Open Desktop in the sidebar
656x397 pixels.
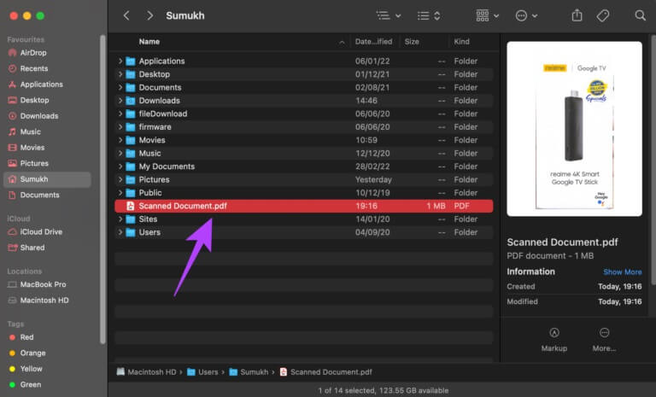point(47,101)
